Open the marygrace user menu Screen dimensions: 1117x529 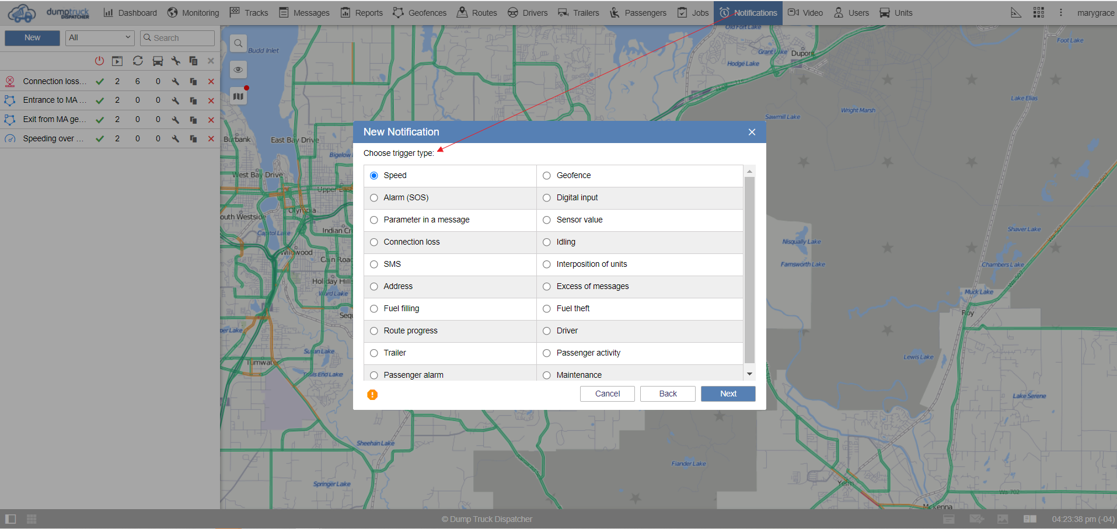(x=1095, y=13)
